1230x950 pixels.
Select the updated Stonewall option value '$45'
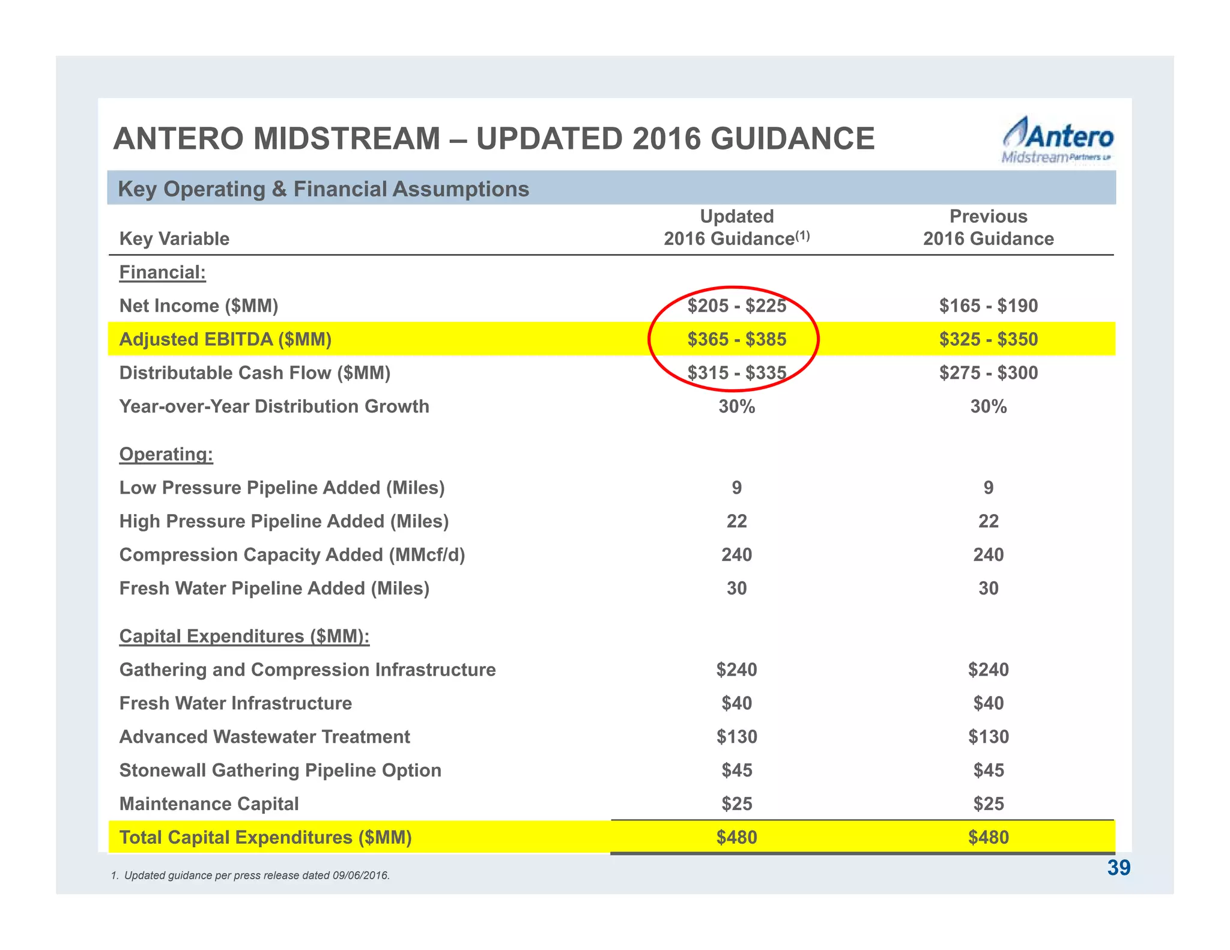click(x=737, y=770)
